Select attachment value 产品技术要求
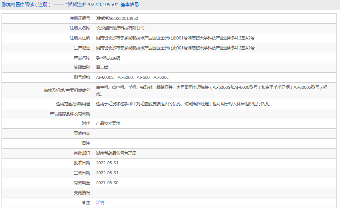Image resolution: width=340 pixels, height=211 pixels. click(x=108, y=123)
